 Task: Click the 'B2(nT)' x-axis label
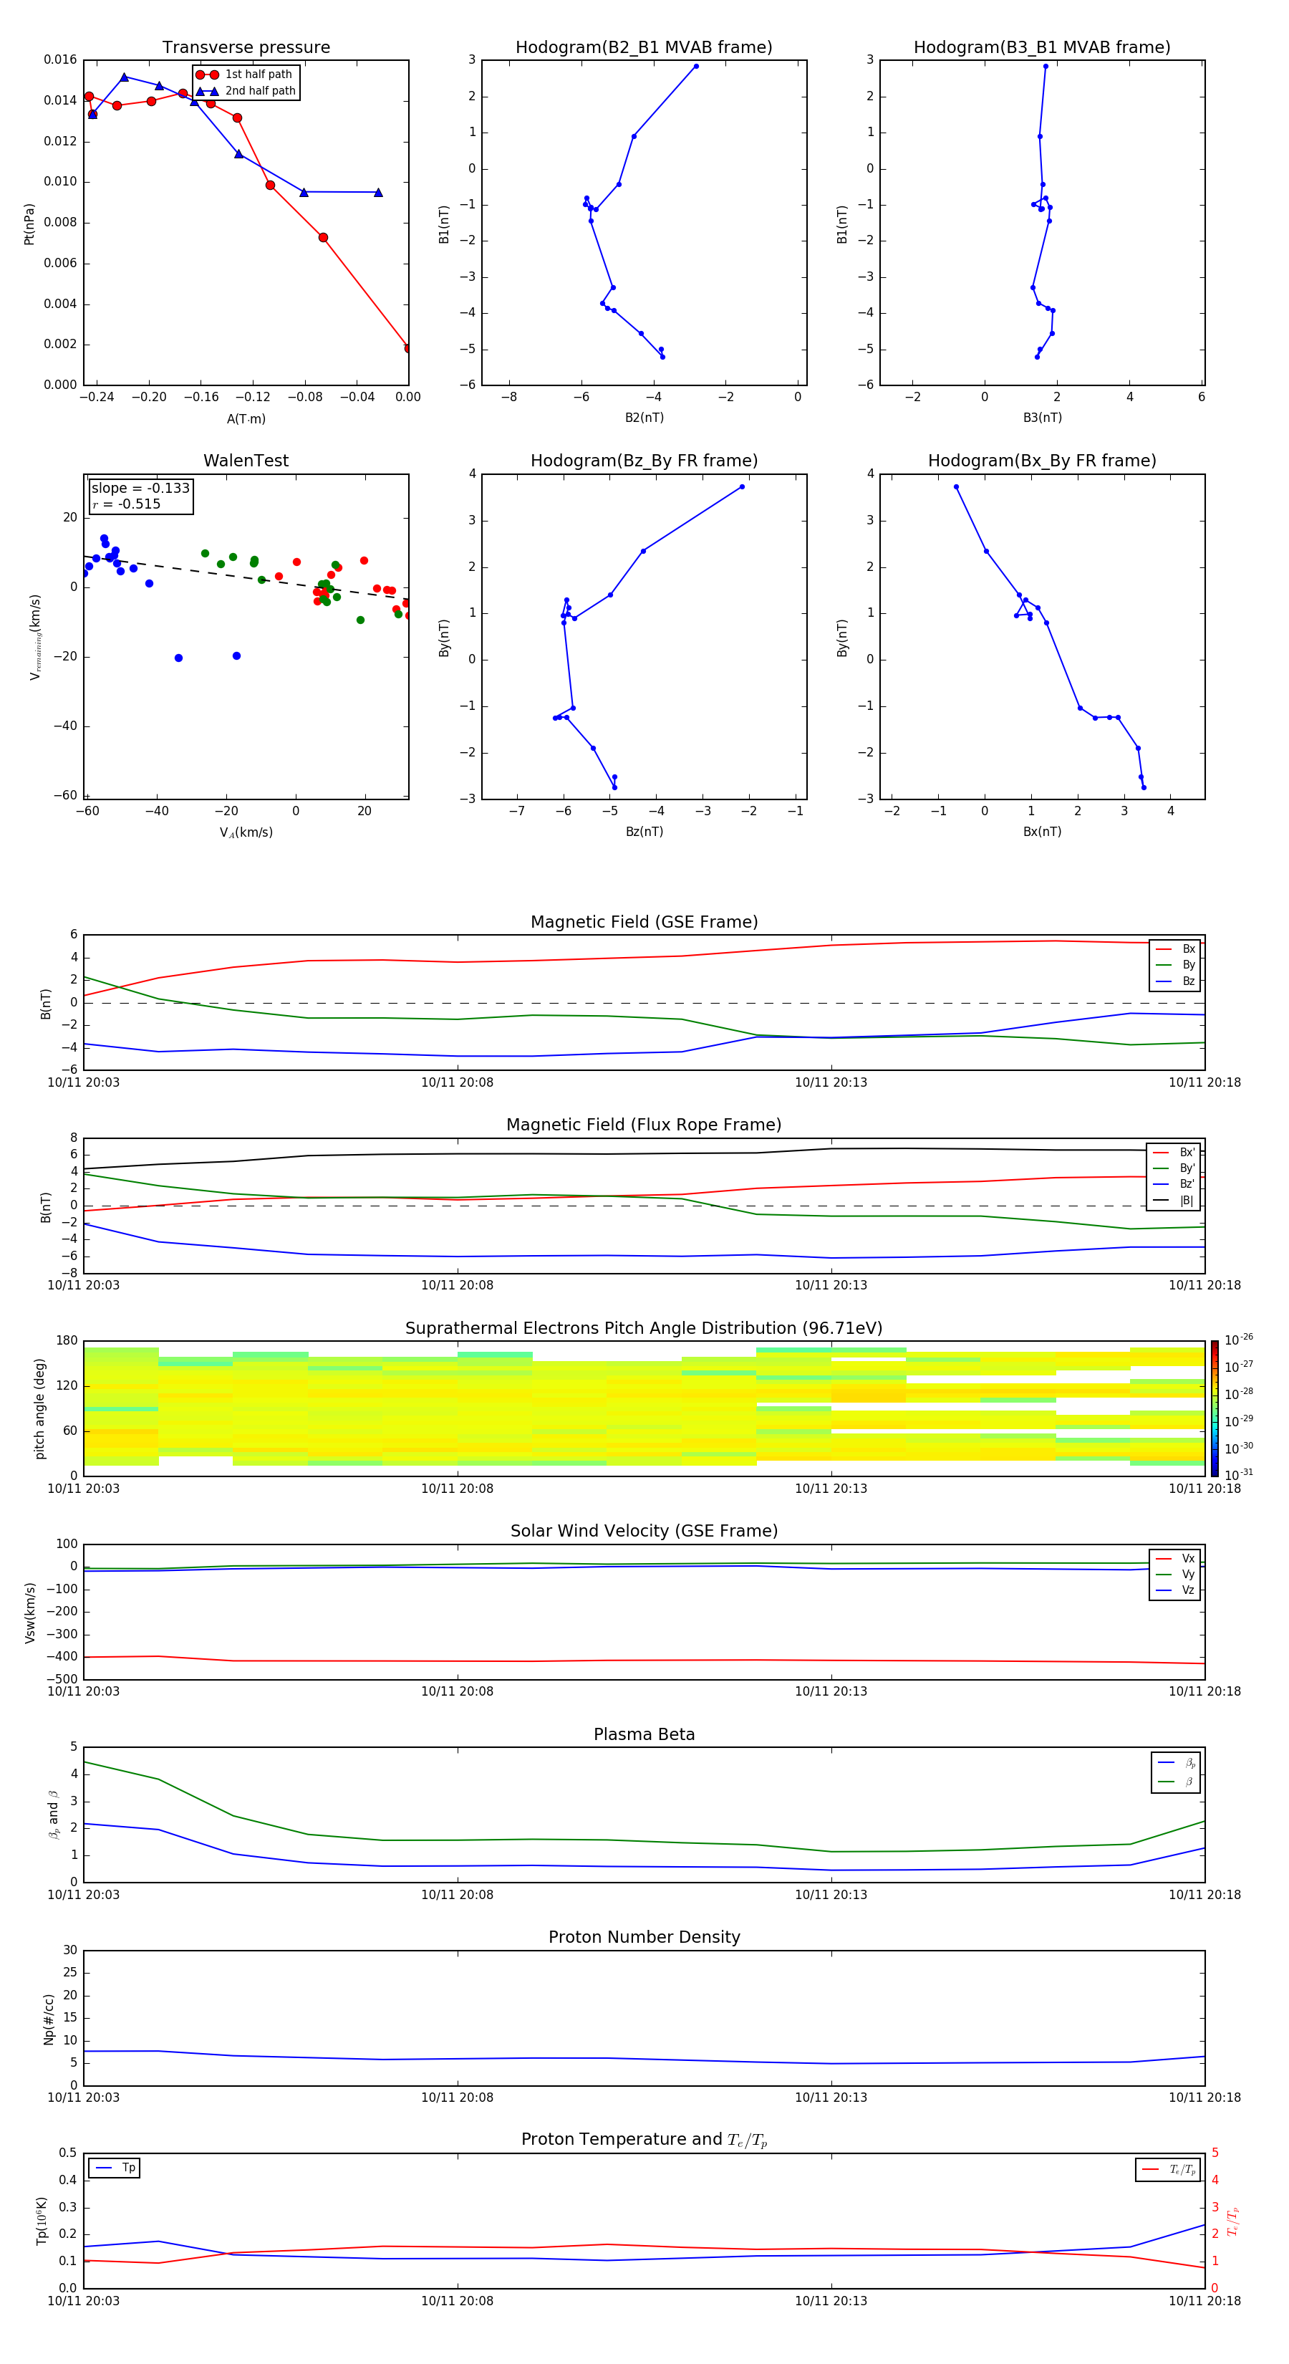pos(644,418)
